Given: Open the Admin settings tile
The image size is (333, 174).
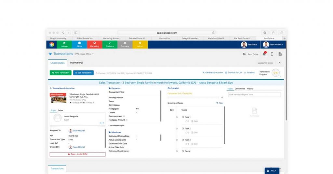Looking at the screenshot, I should coord(140,44).
